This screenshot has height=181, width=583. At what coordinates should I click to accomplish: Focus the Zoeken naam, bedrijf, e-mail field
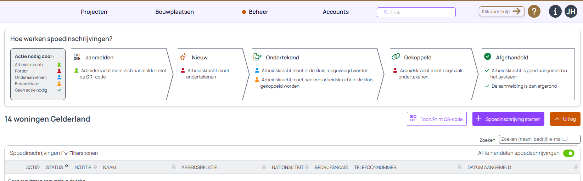point(539,139)
